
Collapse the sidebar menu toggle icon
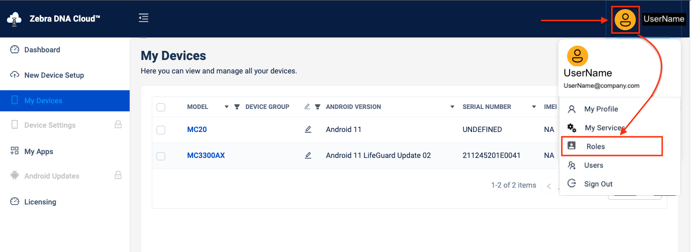pyautogui.click(x=144, y=18)
